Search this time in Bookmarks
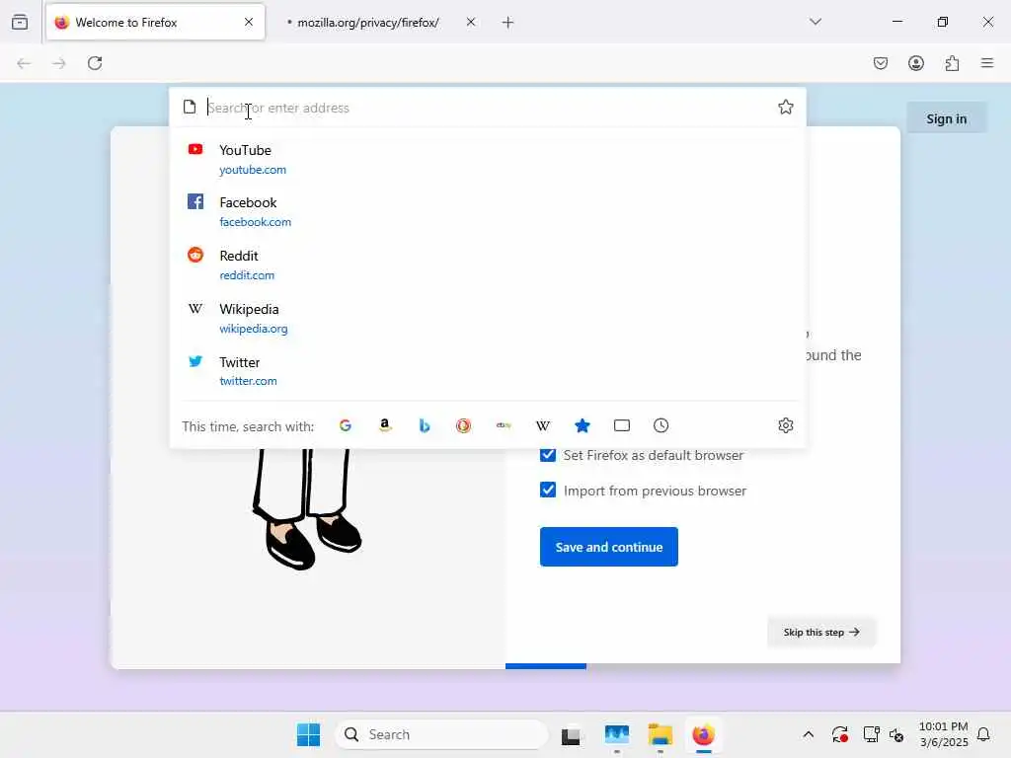This screenshot has height=758, width=1011. click(x=583, y=425)
